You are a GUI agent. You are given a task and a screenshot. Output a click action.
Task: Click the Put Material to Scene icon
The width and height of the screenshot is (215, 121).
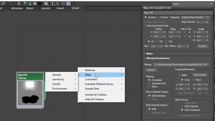(x=8, y=4)
